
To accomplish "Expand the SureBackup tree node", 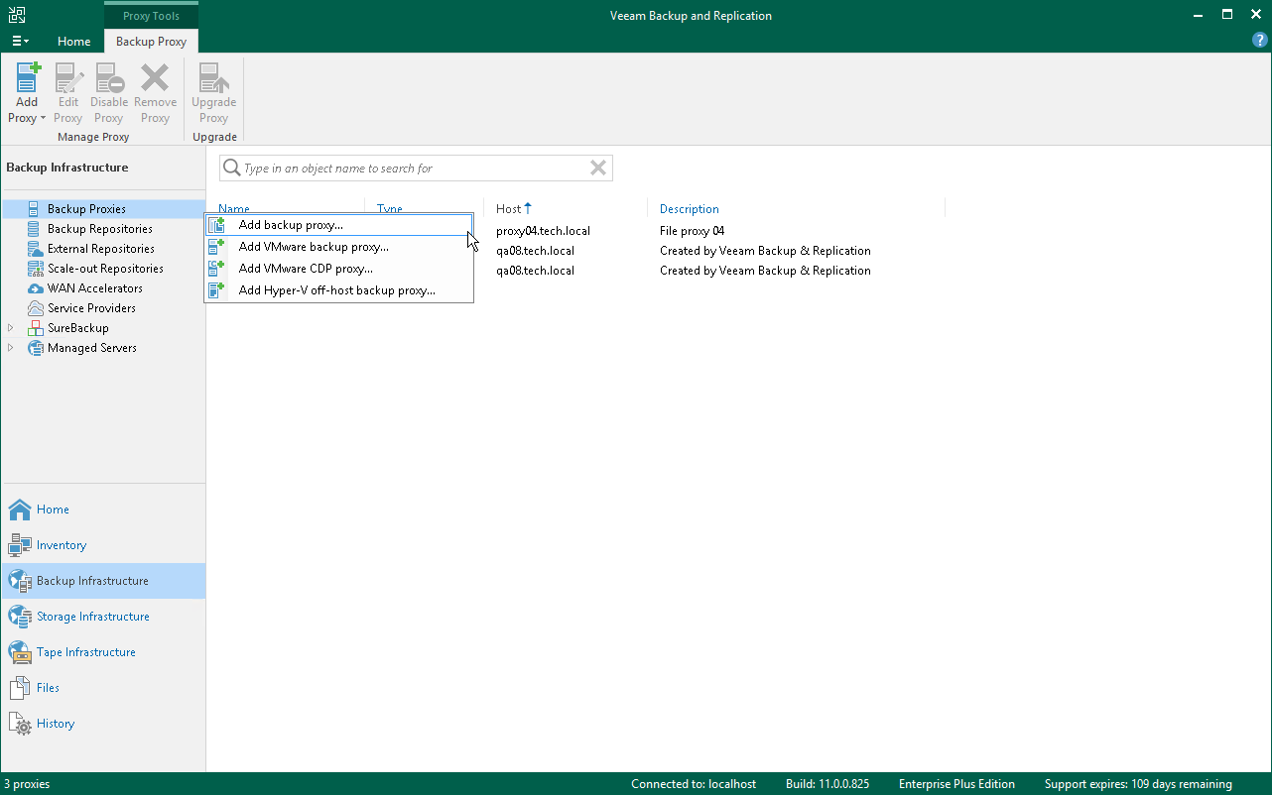I will 10,327.
